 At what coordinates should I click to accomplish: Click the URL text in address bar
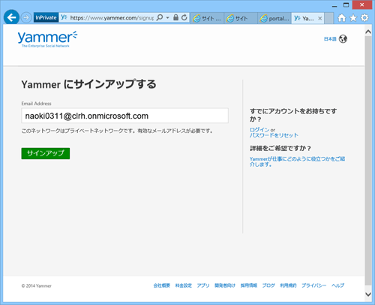[x=112, y=18]
